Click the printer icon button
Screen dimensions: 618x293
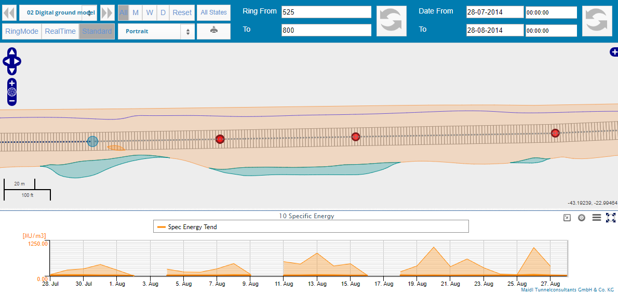(x=213, y=31)
